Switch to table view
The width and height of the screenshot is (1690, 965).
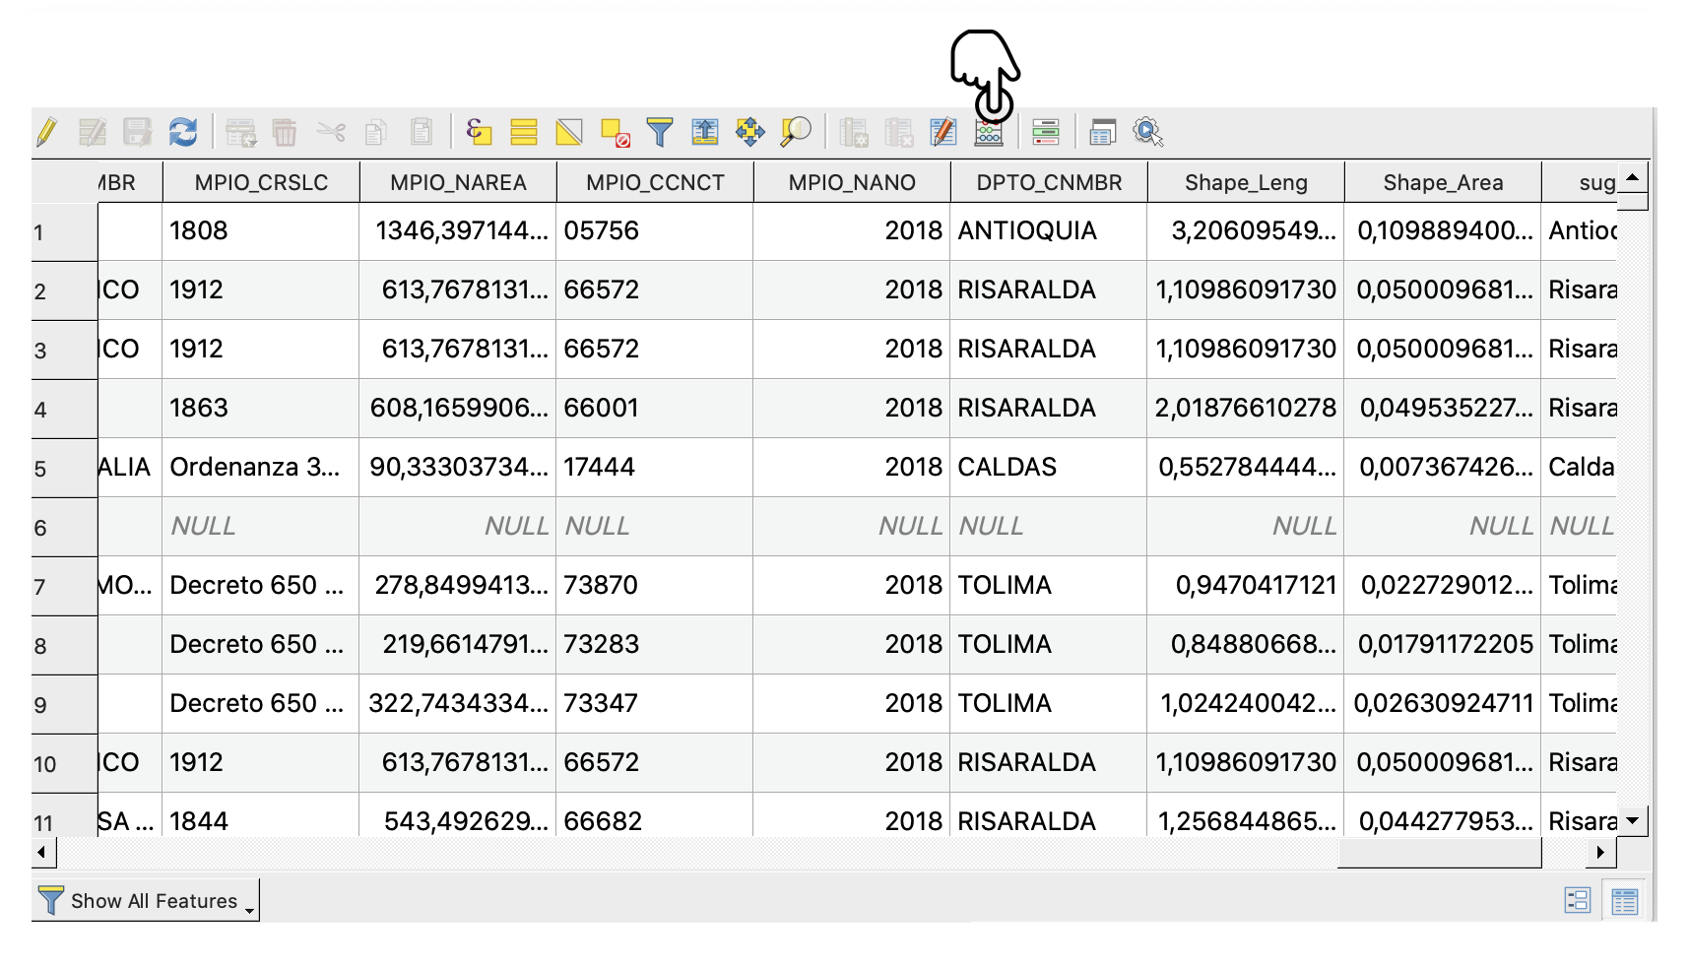pyautogui.click(x=1625, y=900)
